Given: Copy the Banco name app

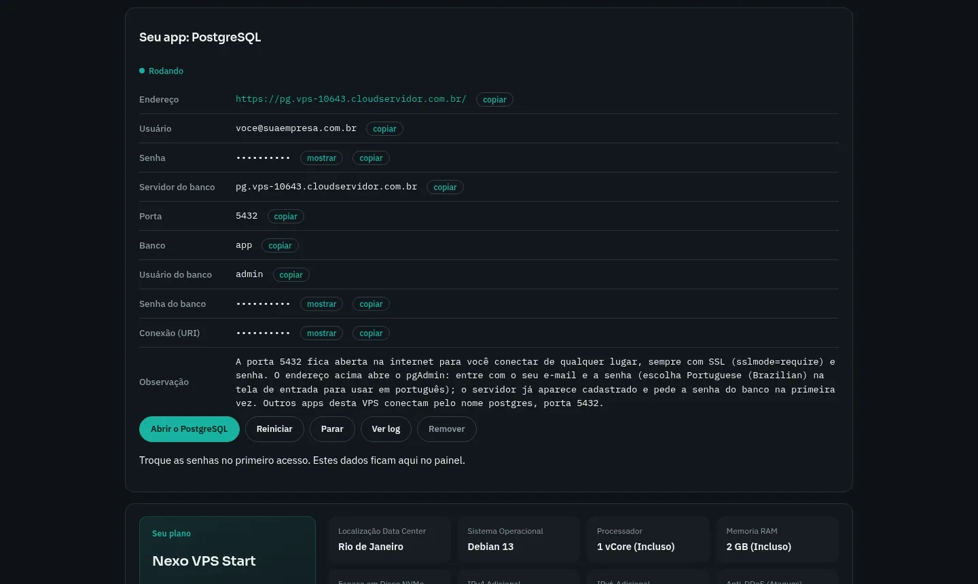Looking at the screenshot, I should [x=280, y=246].
